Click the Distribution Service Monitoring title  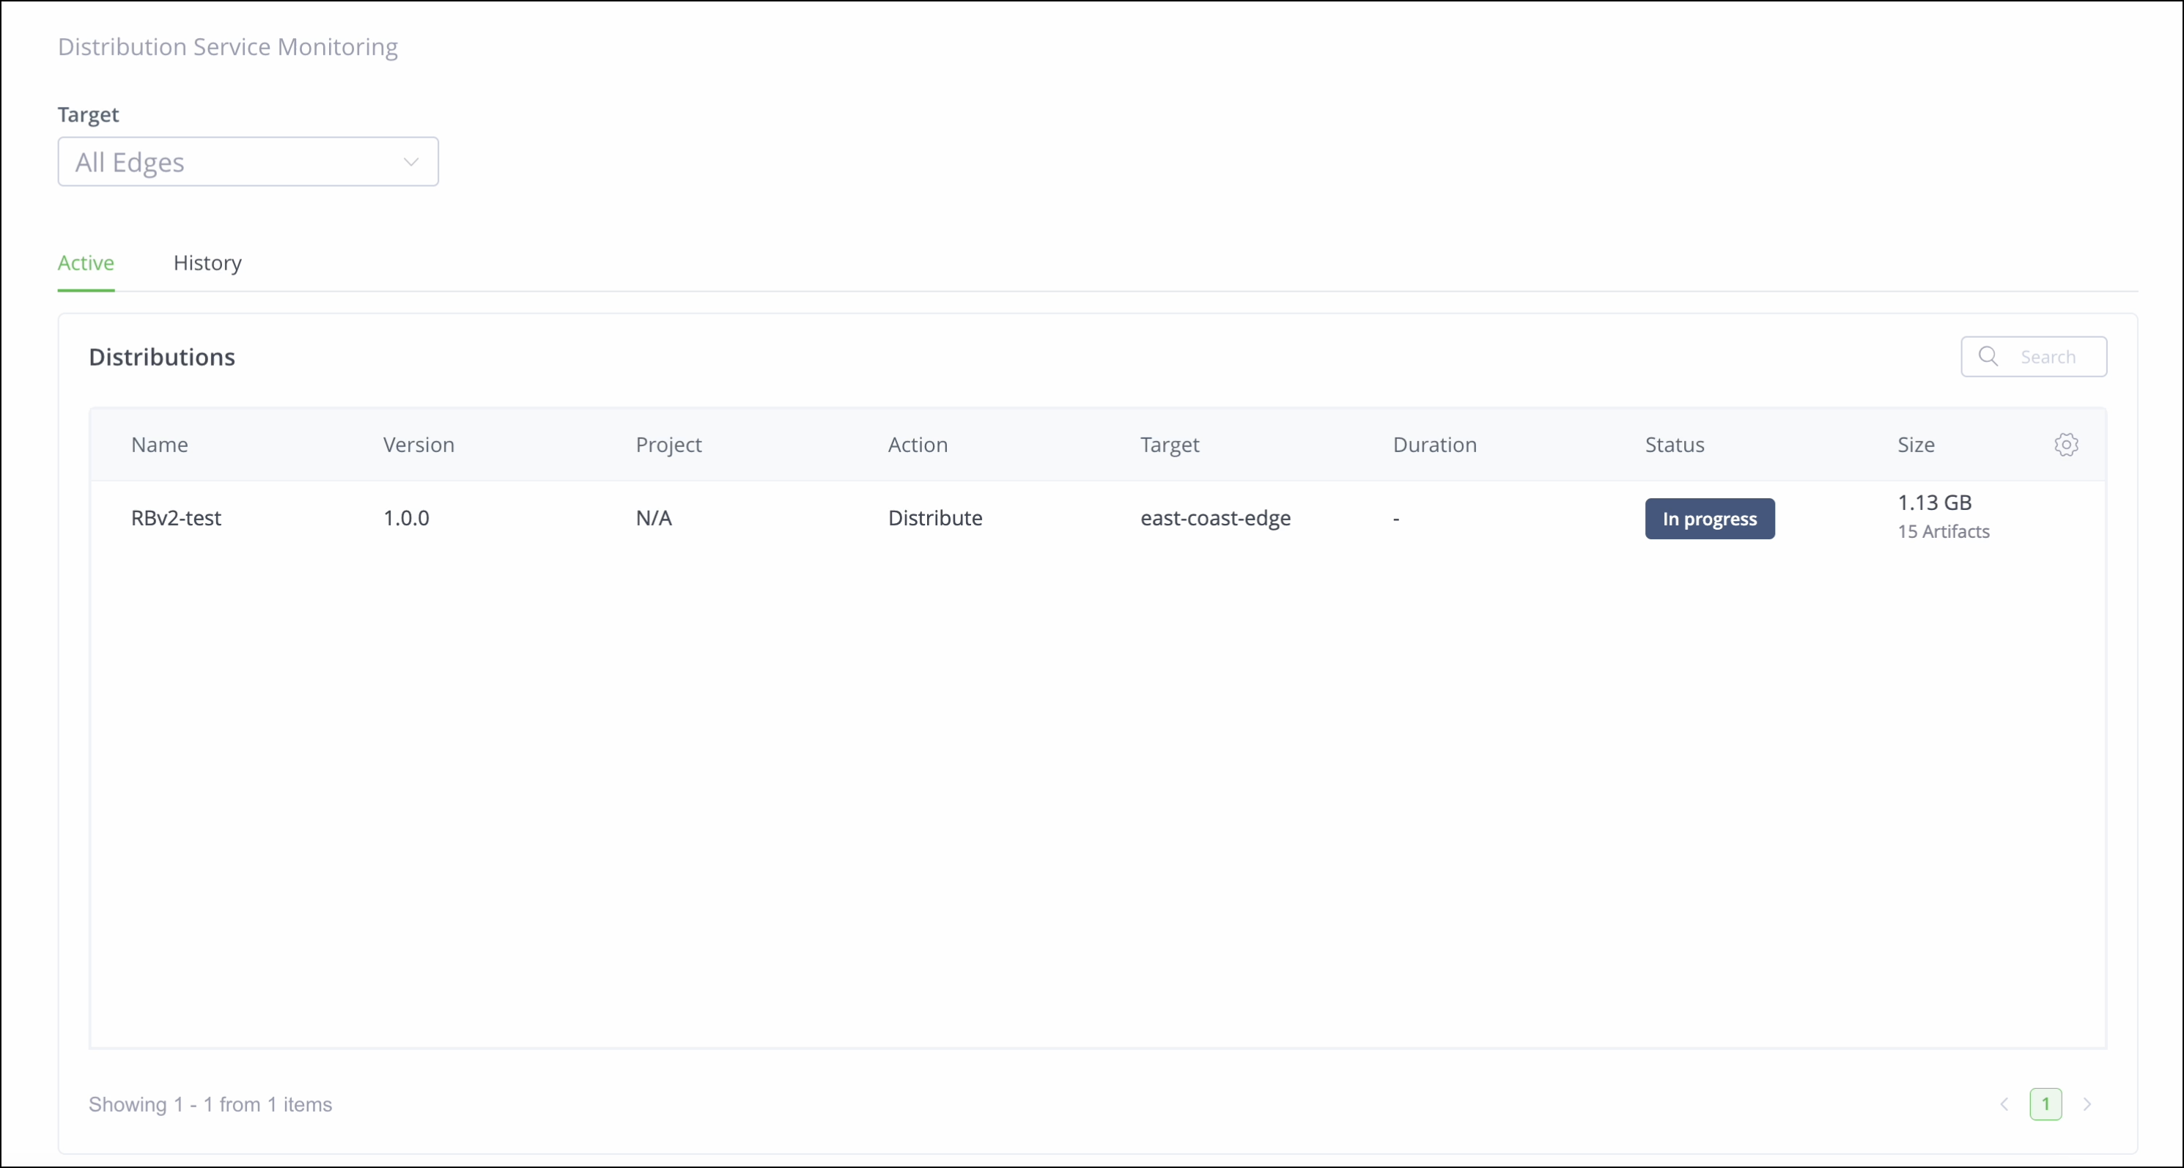(x=227, y=47)
